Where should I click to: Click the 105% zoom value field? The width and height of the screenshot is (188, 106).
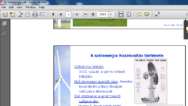pyautogui.click(x=103, y=14)
